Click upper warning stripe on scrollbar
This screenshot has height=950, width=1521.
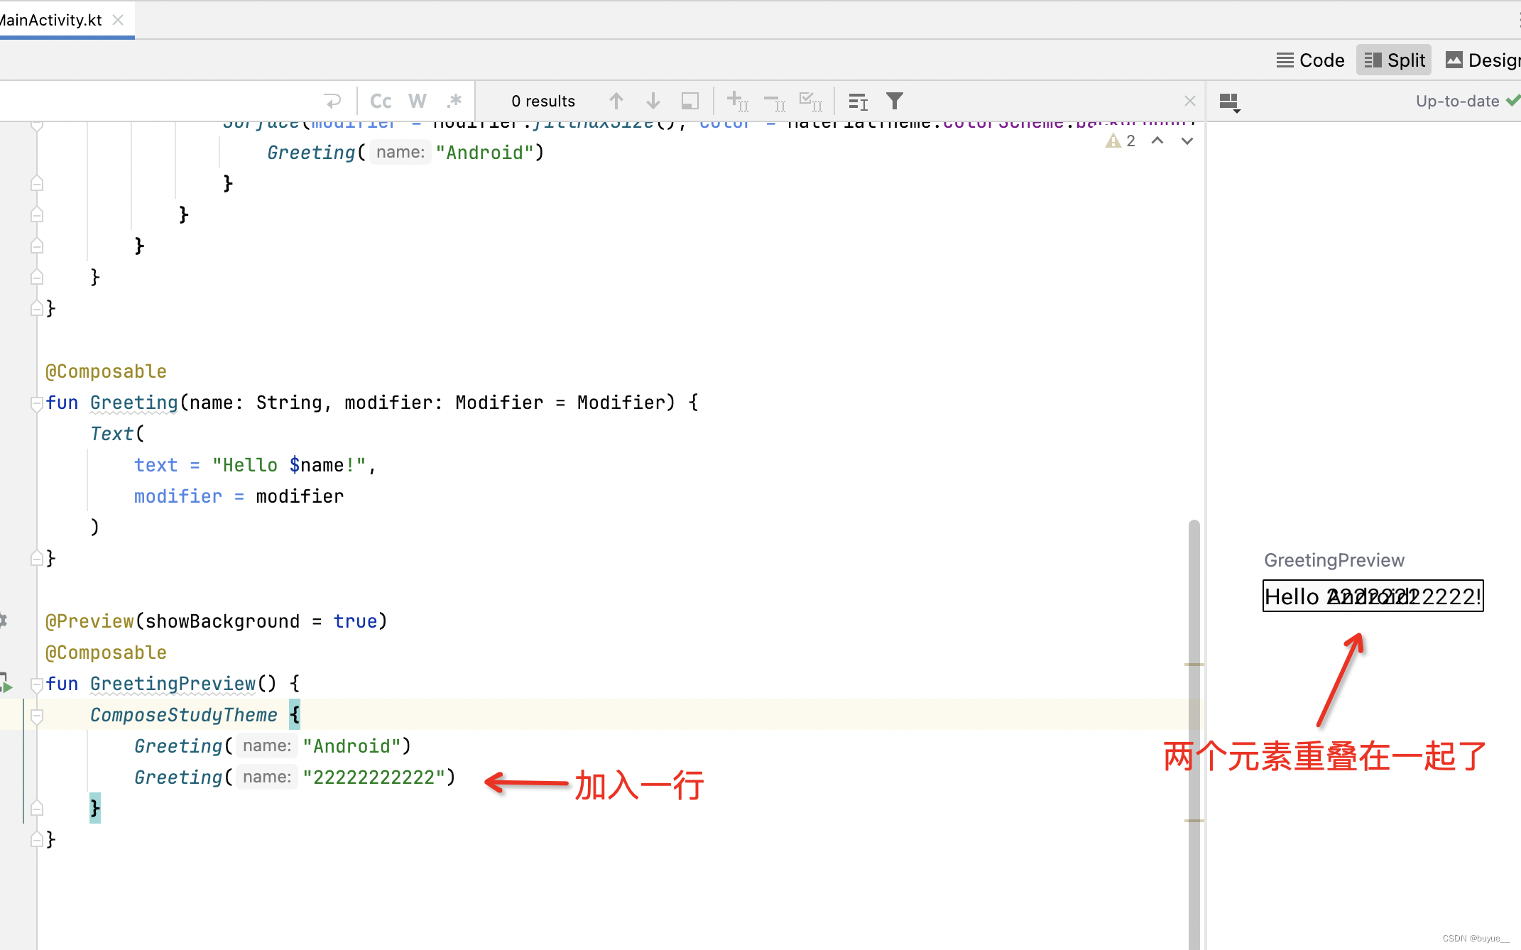click(1194, 665)
